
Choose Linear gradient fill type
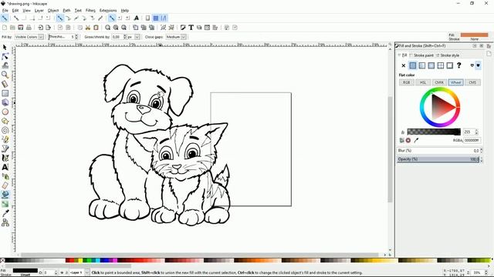point(422,65)
